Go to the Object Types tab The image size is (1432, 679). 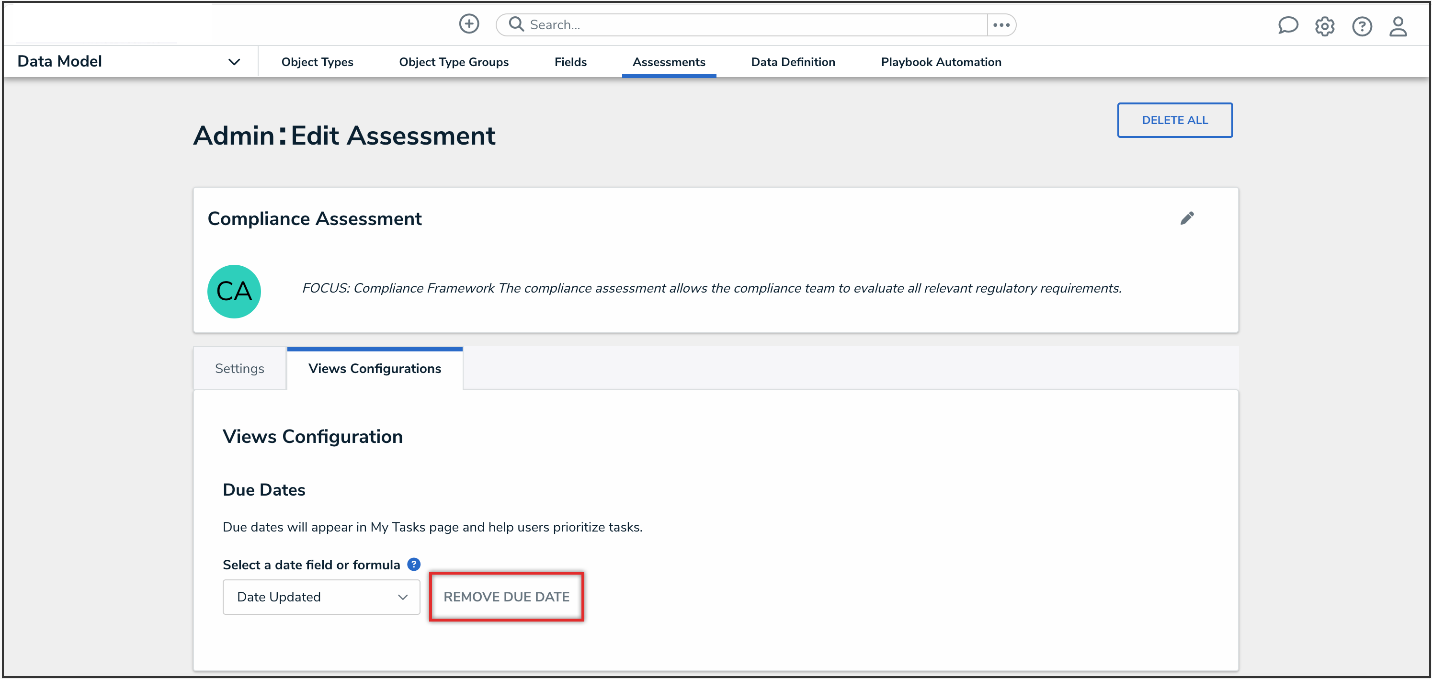pyautogui.click(x=317, y=62)
